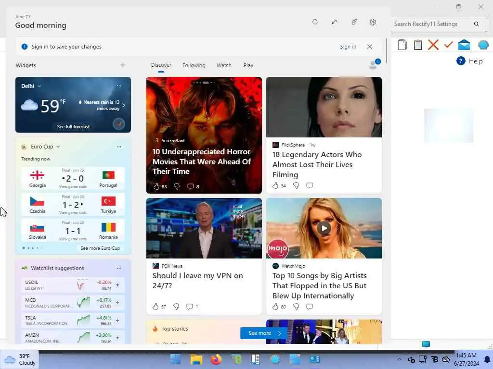The width and height of the screenshot is (493, 369).
Task: Click widgets panel scrollbar
Action: [387, 51]
